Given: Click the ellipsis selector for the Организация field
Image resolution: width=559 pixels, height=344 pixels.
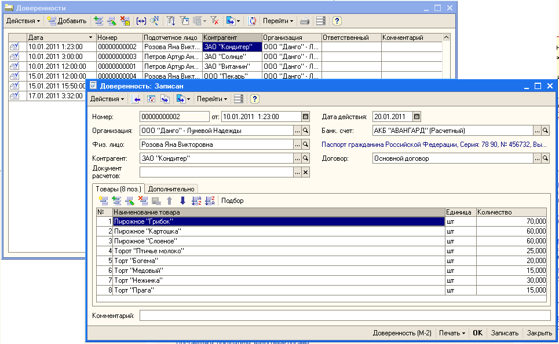Looking at the screenshot, I should point(297,131).
